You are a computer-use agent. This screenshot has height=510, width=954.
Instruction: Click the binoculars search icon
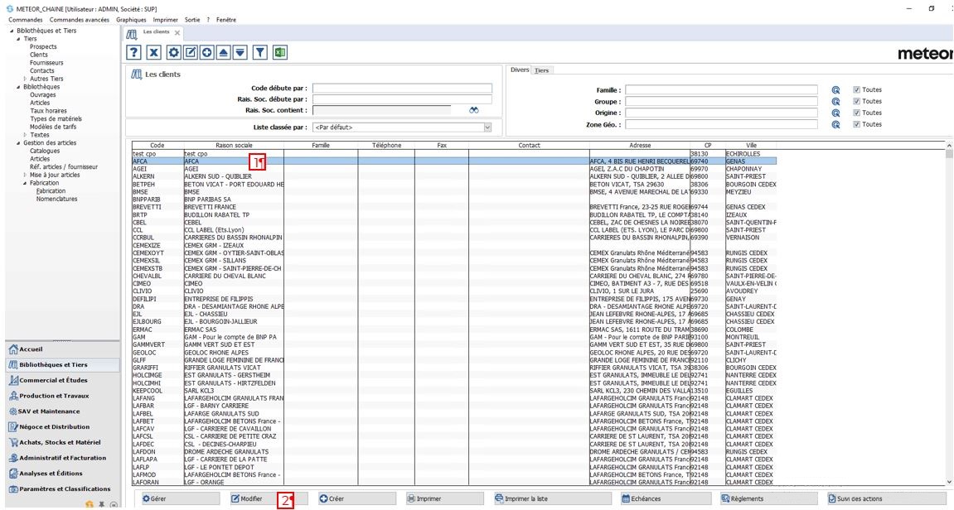(474, 110)
